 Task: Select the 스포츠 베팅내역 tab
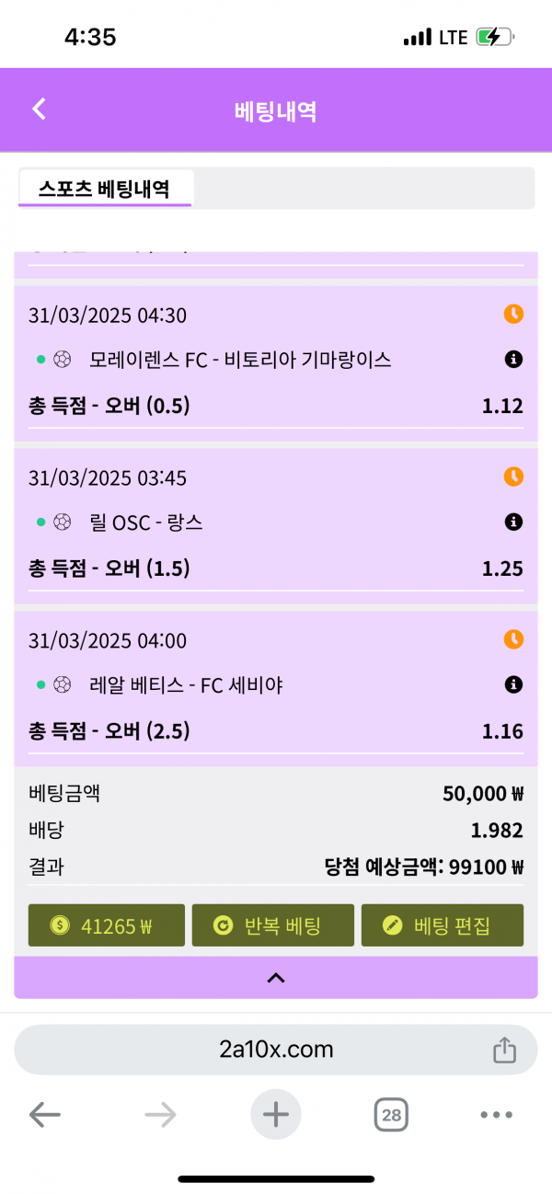coord(104,189)
